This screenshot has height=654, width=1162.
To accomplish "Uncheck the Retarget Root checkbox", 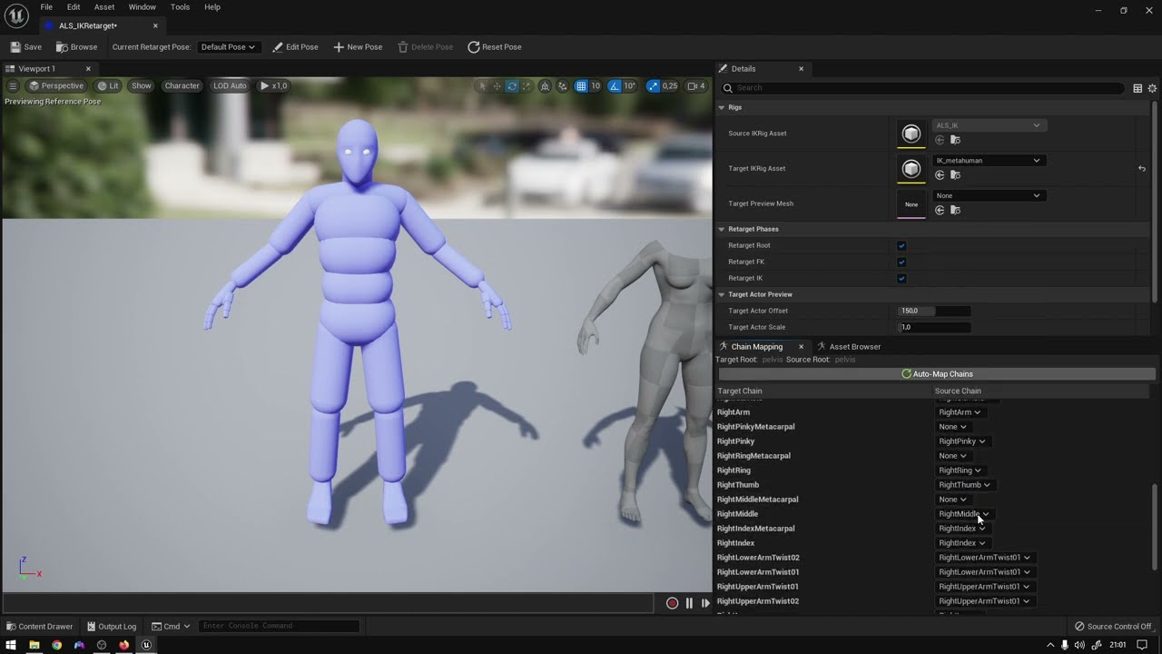I will (x=901, y=245).
